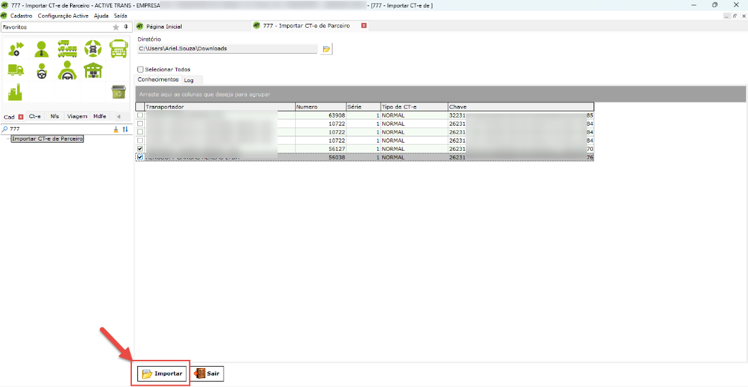Click the broom clear-search icon
This screenshot has height=387, width=748.
[x=116, y=129]
